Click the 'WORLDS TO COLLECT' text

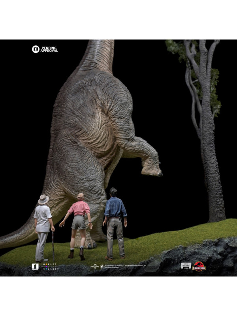tap(51, 266)
